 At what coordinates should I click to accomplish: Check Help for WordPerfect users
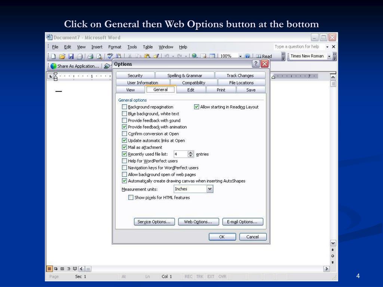[124, 161]
